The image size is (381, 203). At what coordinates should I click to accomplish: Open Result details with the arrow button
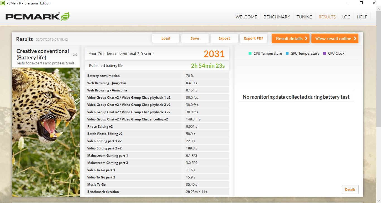tap(291, 38)
